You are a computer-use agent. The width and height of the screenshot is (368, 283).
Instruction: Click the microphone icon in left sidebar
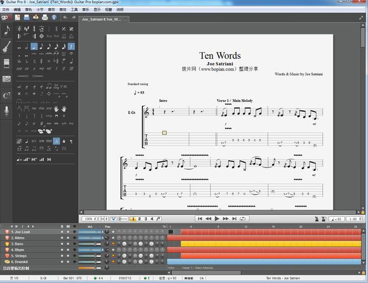[7, 112]
